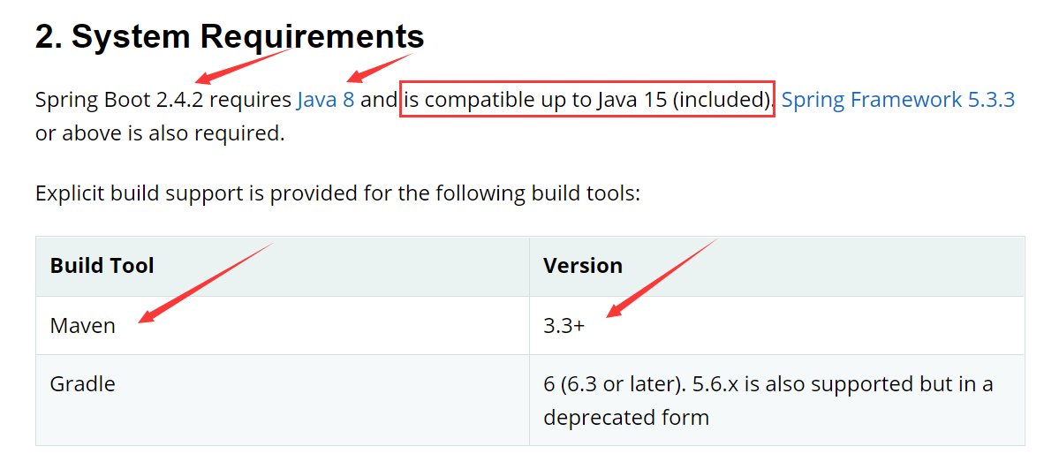Select the Build Tool column header

(102, 266)
